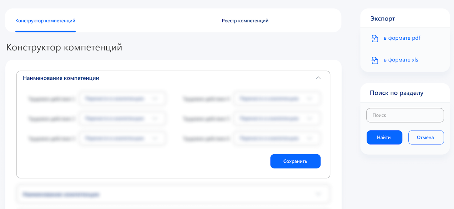454x209 pixels.
Task: Click the PDF export file icon
Action: (x=374, y=38)
